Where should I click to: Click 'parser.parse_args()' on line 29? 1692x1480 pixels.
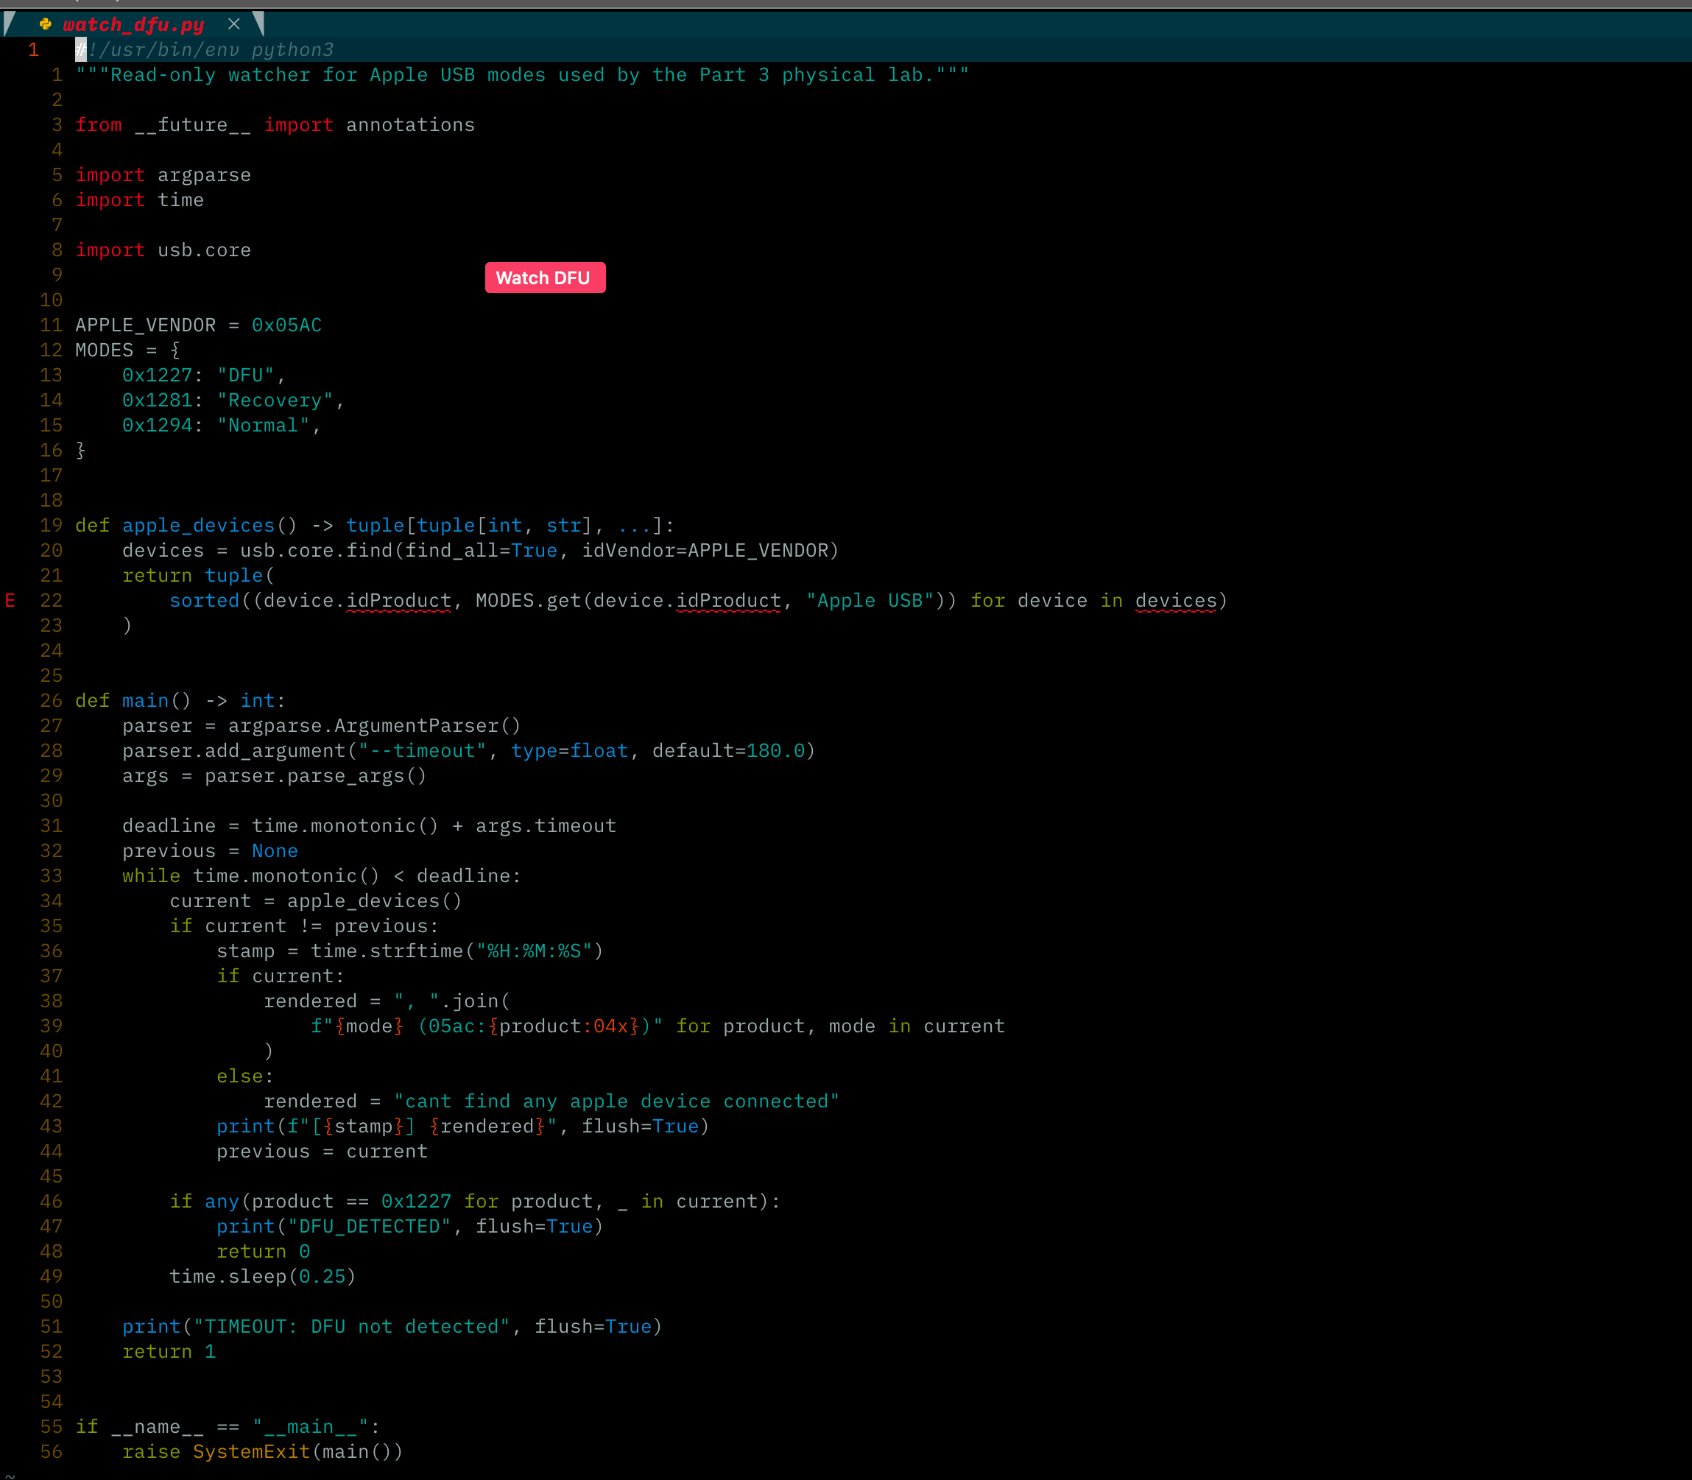point(315,775)
